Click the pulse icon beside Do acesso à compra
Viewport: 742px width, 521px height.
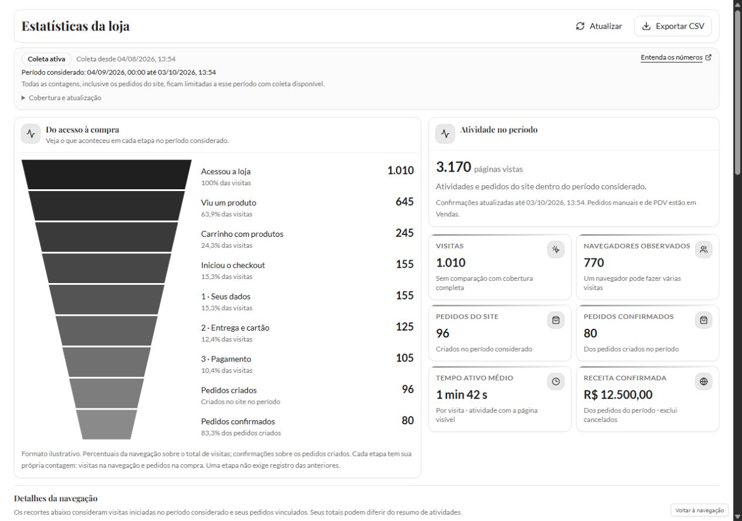pos(31,134)
